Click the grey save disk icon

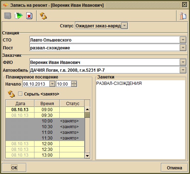click(x=8, y=16)
